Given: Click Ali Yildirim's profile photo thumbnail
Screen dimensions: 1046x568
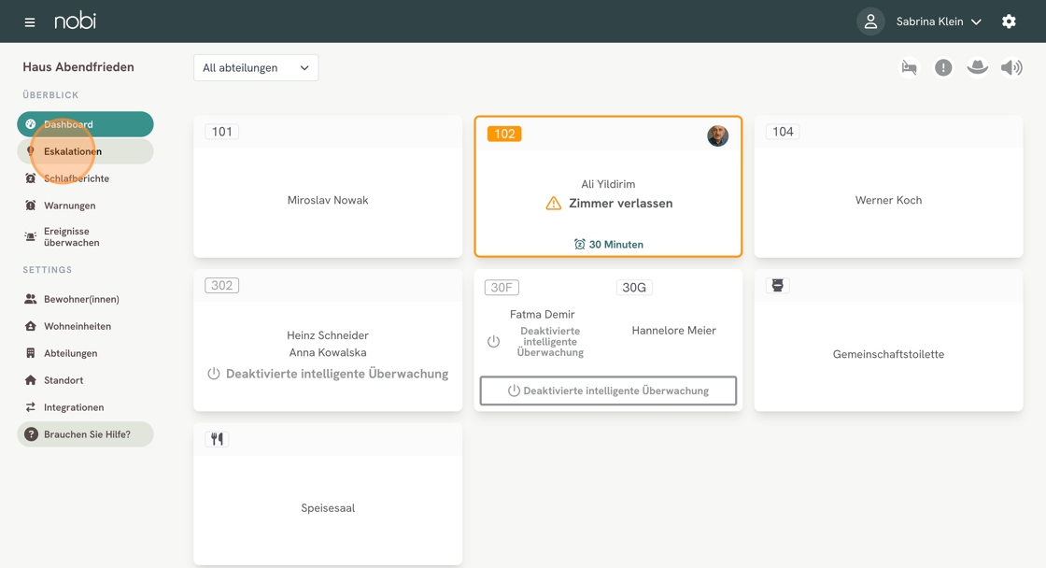Looking at the screenshot, I should click(x=717, y=136).
